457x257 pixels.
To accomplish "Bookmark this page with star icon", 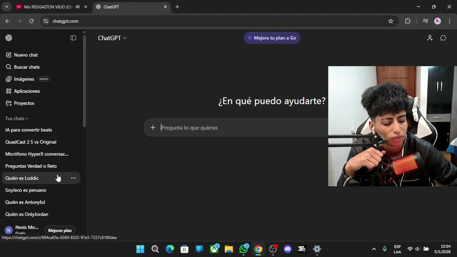I will click(391, 21).
